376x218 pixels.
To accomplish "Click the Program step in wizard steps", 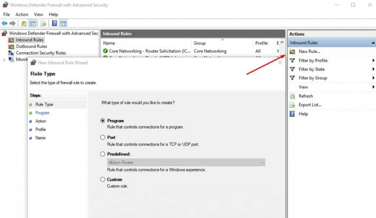I will pos(42,113).
